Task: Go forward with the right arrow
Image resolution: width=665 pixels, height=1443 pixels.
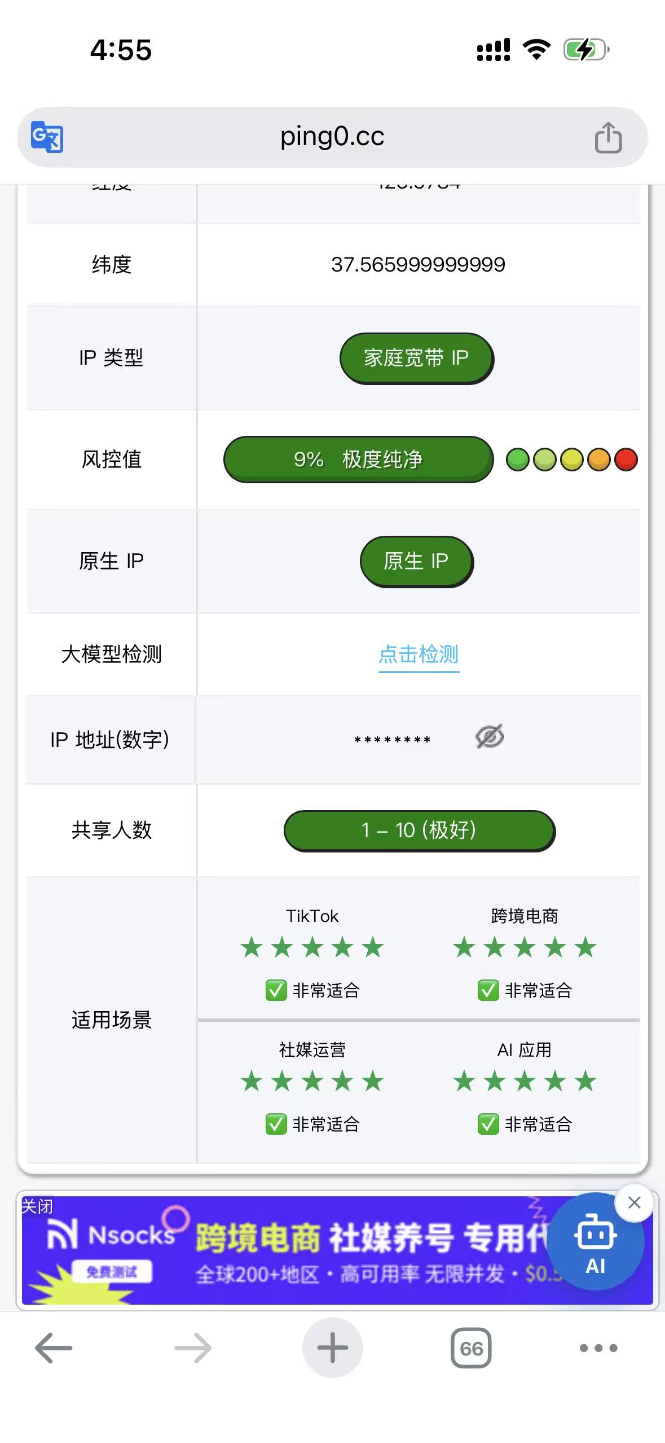Action: click(x=193, y=1348)
